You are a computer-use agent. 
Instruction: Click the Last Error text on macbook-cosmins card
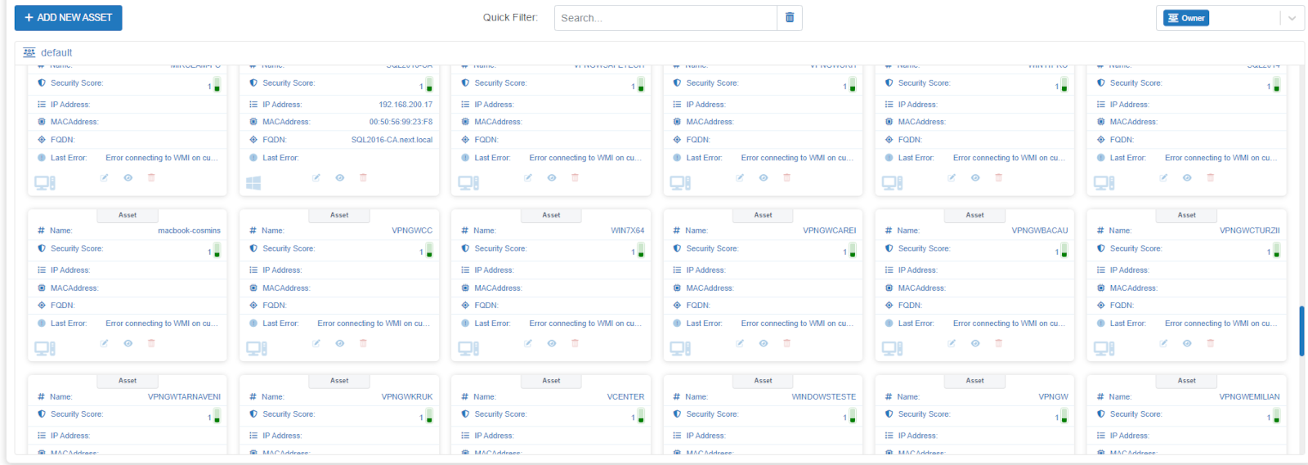pyautogui.click(x=162, y=324)
